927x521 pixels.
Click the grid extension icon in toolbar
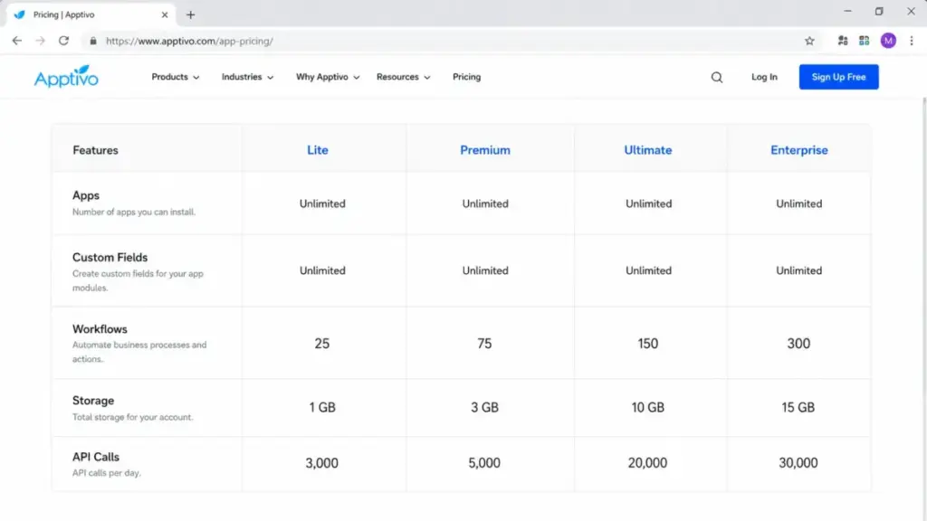coord(865,41)
